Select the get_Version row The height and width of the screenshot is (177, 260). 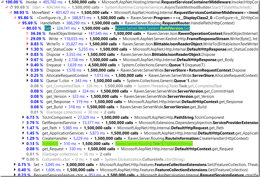point(122,96)
